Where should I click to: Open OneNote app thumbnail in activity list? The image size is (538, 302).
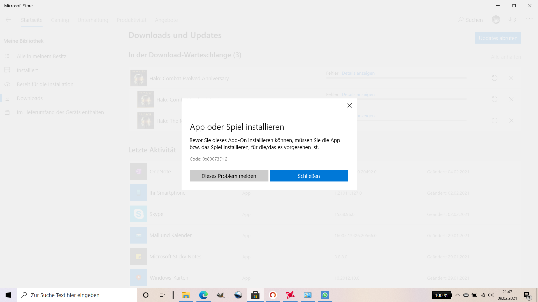[138, 171]
